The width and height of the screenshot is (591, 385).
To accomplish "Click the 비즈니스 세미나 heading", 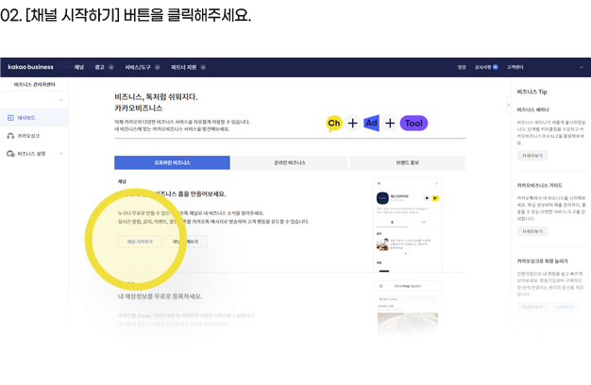I will click(x=533, y=110).
